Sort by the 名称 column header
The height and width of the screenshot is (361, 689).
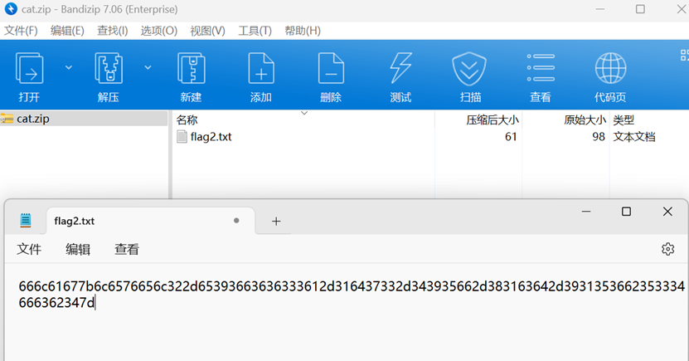pos(187,120)
